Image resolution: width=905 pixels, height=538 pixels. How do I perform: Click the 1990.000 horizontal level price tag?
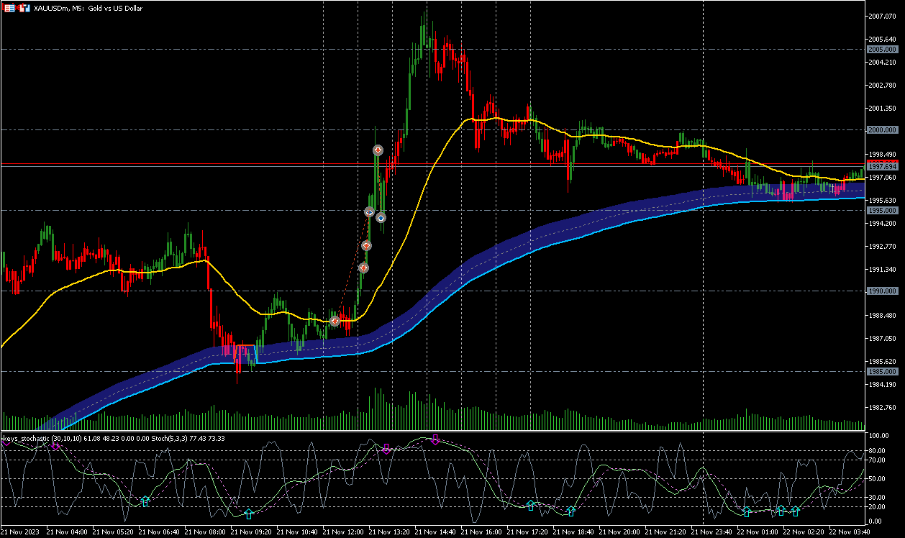(x=882, y=291)
